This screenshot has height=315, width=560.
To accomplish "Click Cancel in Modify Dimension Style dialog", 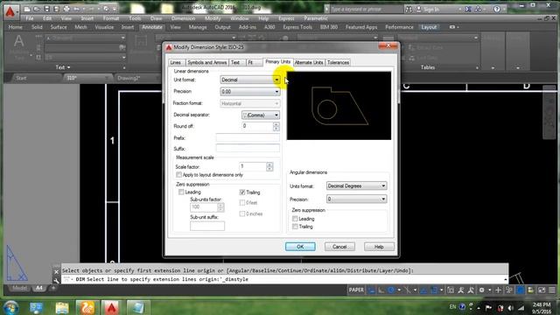I will pyautogui.click(x=339, y=247).
